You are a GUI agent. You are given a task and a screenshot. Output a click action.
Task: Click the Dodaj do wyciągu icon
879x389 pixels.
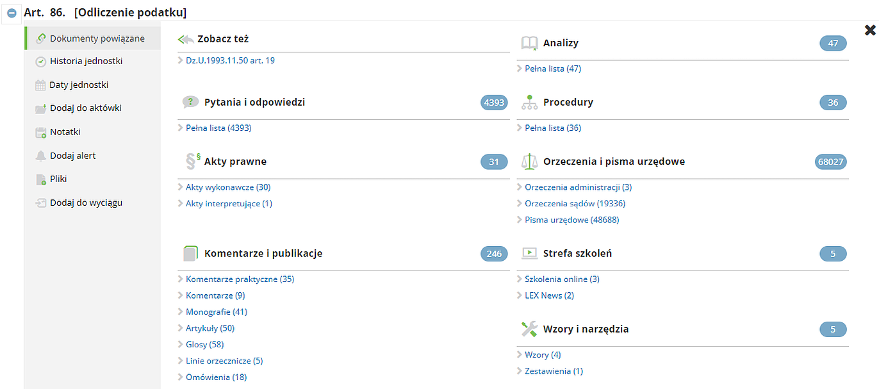pos(40,203)
